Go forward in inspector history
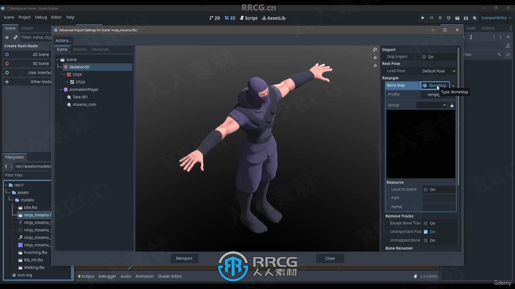Screen dimensions: 515x289 click(501, 37)
